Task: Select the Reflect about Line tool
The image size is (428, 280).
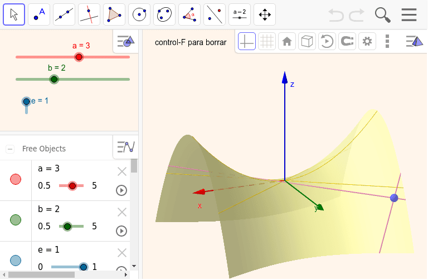Action: [x=215, y=14]
